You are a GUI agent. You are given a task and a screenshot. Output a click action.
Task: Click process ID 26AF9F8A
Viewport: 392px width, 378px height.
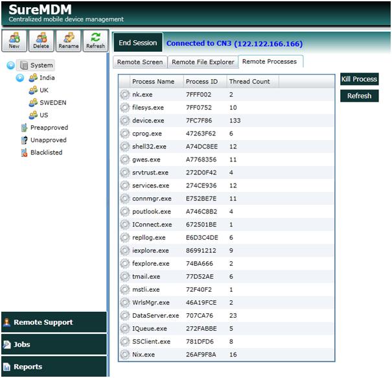201,355
